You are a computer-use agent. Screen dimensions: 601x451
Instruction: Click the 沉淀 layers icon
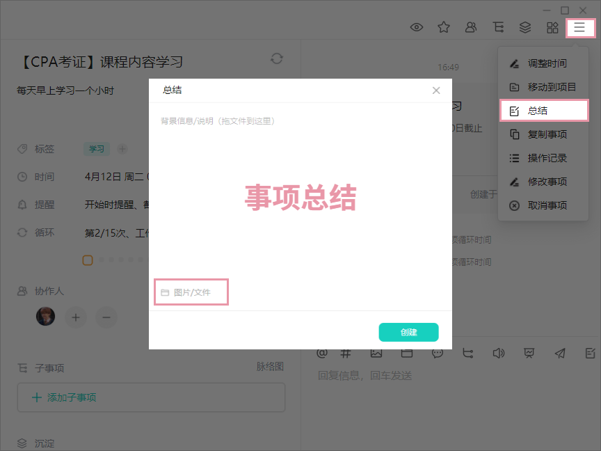[x=22, y=443]
